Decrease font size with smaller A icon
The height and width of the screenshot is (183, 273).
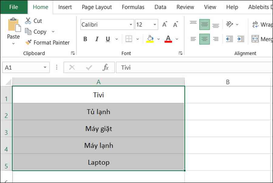pos(176,24)
